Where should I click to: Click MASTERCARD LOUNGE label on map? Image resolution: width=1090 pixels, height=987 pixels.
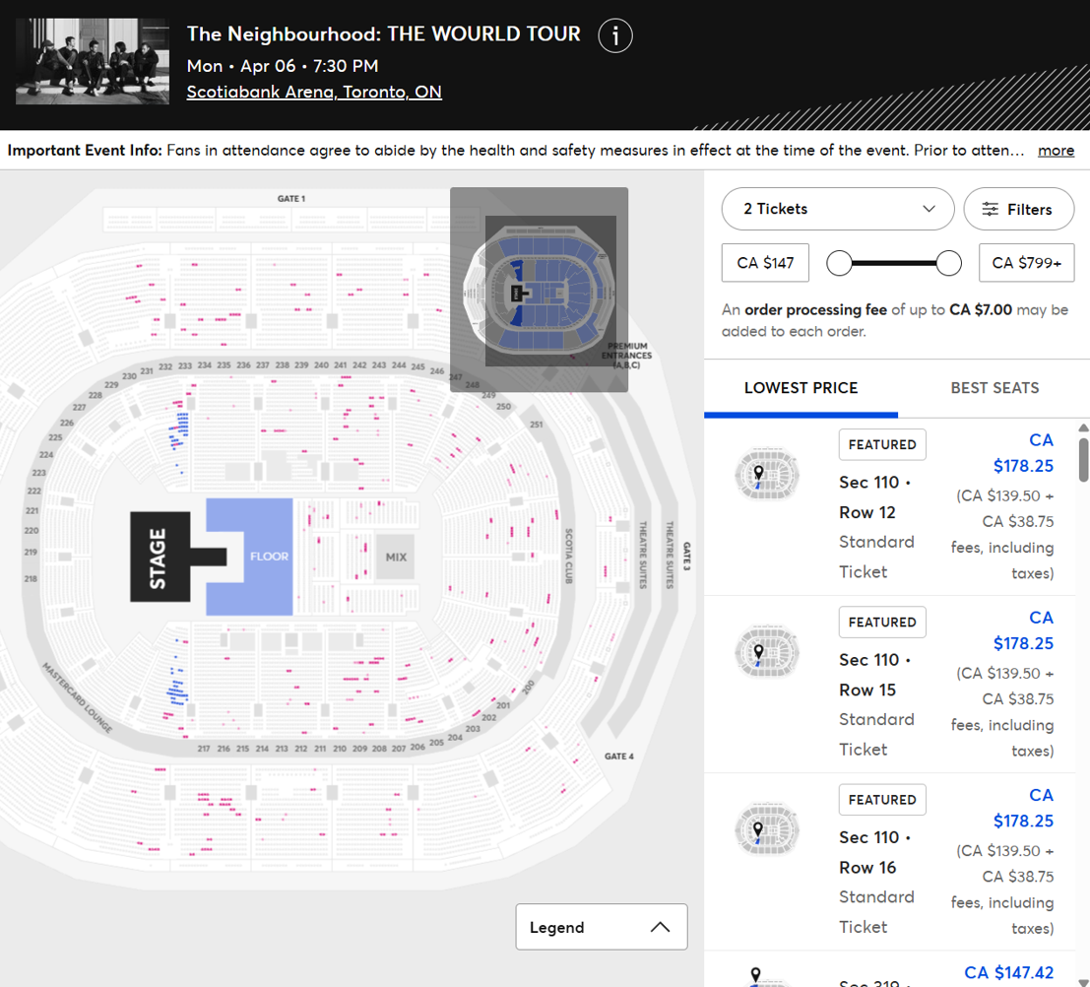[x=77, y=697]
